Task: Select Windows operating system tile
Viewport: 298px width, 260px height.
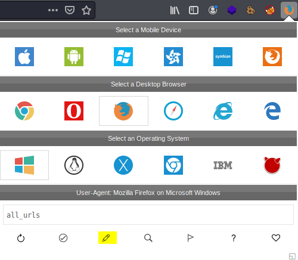Action: click(x=24, y=165)
